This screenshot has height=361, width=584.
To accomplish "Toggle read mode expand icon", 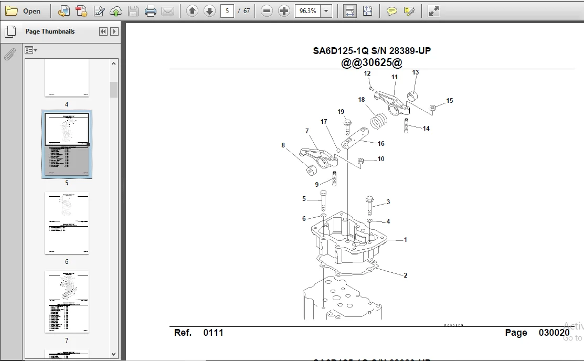I will click(x=434, y=11).
